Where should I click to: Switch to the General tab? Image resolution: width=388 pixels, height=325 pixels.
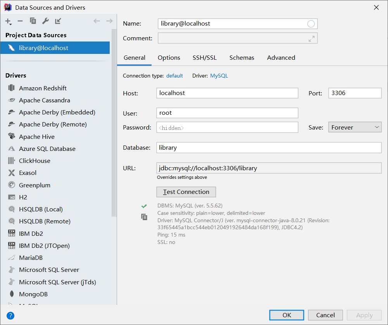pos(135,58)
